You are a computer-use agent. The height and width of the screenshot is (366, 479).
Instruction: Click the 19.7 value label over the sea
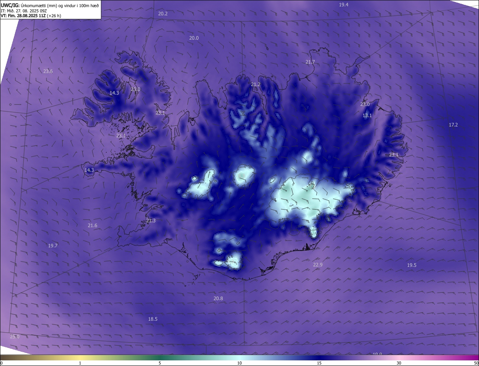tap(53, 245)
